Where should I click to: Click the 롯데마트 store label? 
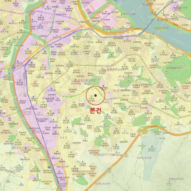point(57,154)
